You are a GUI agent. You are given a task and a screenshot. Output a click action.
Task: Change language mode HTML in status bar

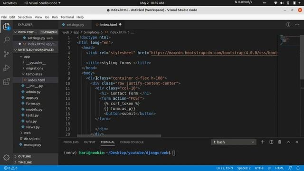(x=279, y=168)
